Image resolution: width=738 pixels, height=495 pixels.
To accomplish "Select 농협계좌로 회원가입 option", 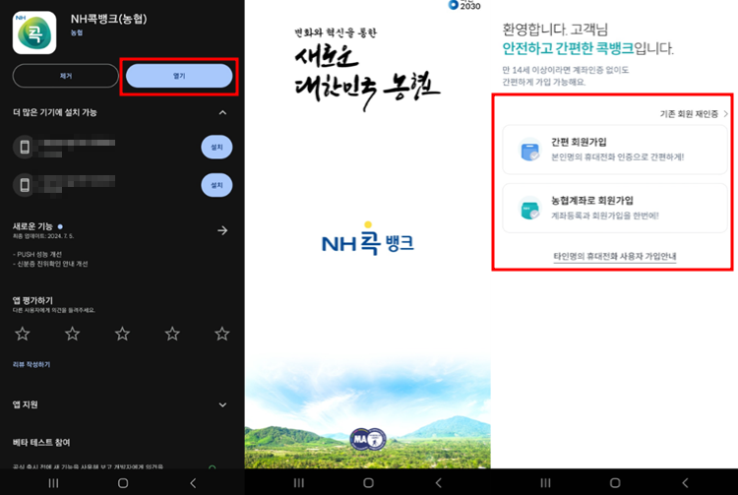I will (615, 208).
